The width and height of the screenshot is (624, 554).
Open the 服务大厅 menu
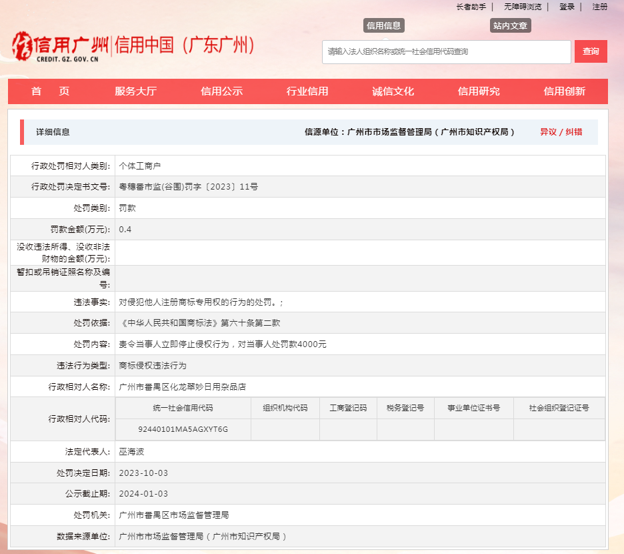click(x=136, y=91)
